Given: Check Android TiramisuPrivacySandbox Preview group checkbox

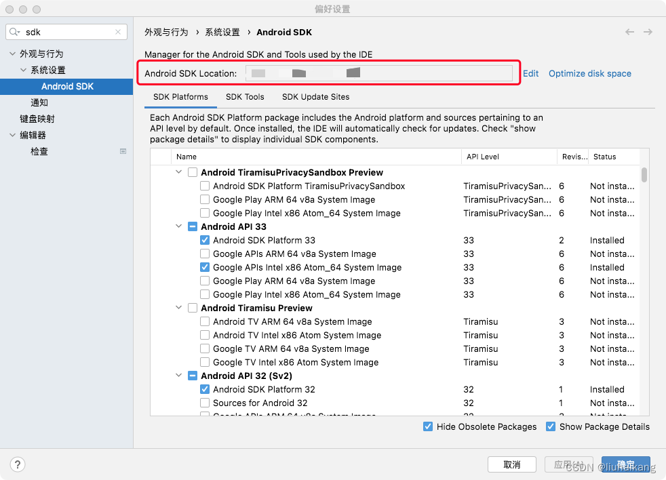Looking at the screenshot, I should (x=193, y=172).
